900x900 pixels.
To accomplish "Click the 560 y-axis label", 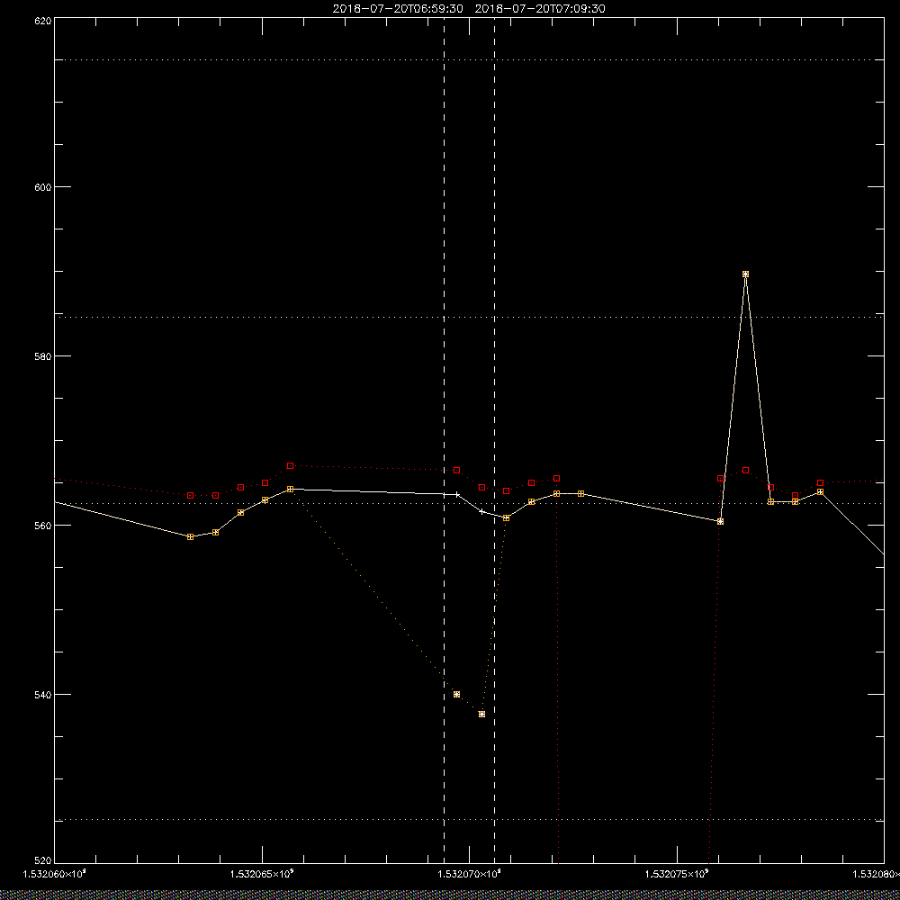I will click(x=43, y=526).
